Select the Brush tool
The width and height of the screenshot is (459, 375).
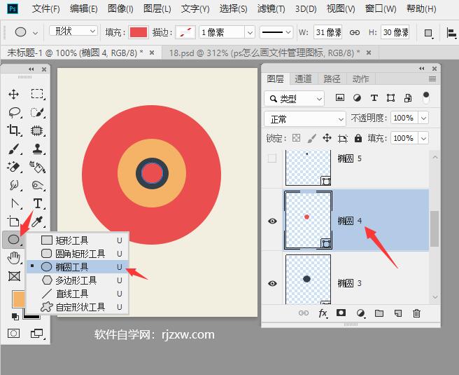click(x=14, y=149)
